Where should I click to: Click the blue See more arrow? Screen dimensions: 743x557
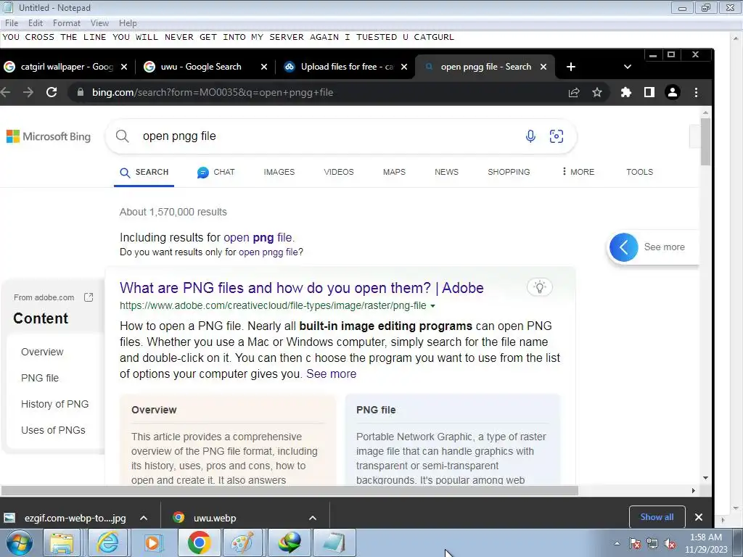point(623,247)
